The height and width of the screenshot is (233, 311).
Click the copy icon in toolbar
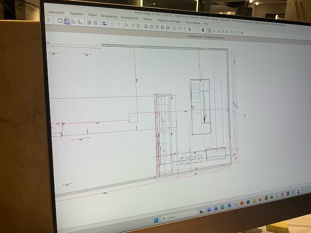click(x=133, y=25)
